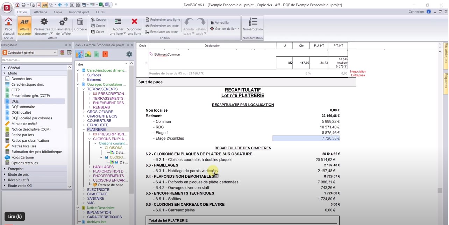Click the Numérotation list icon

click(252, 22)
